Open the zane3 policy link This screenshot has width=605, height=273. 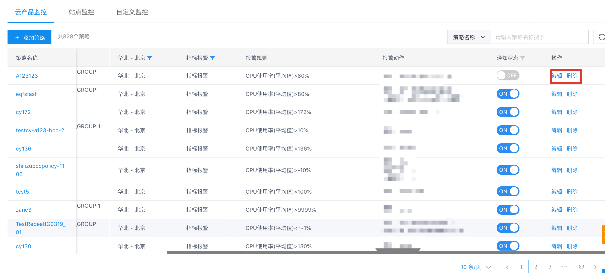[x=24, y=210]
